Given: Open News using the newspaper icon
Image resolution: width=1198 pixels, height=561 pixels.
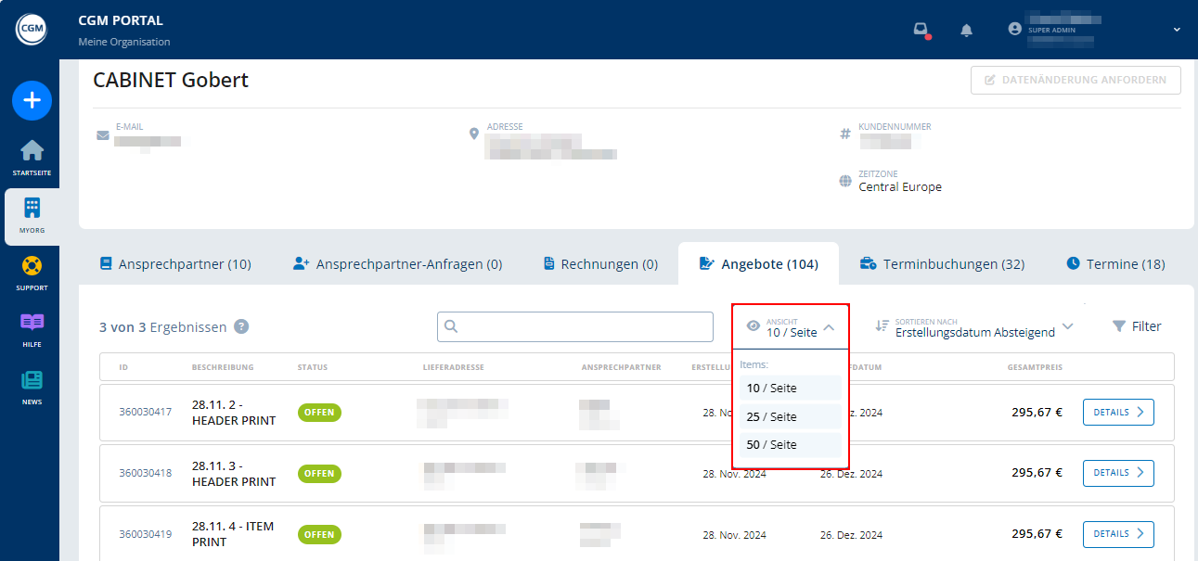Looking at the screenshot, I should click(32, 380).
